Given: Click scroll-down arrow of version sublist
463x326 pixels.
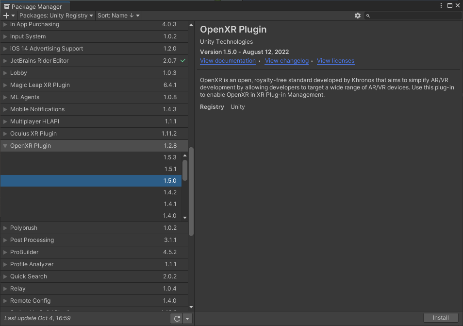Looking at the screenshot, I should (185, 218).
